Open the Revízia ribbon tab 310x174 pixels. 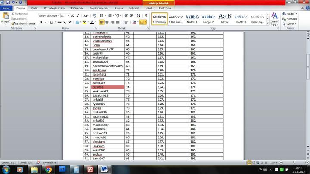[118, 8]
